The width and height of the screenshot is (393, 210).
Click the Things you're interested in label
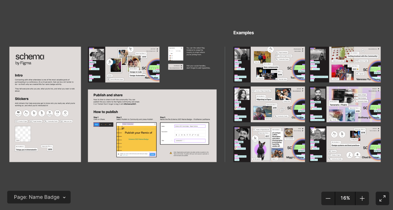click(26, 150)
